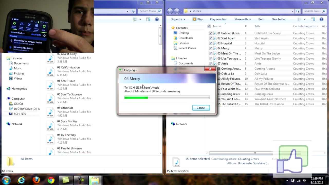This screenshot has width=329, height=185.
Task: Open Videos library in left window
Action: (x=18, y=78)
